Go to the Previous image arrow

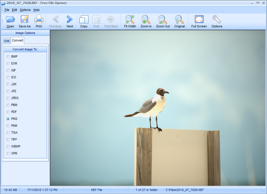pos(55,21)
